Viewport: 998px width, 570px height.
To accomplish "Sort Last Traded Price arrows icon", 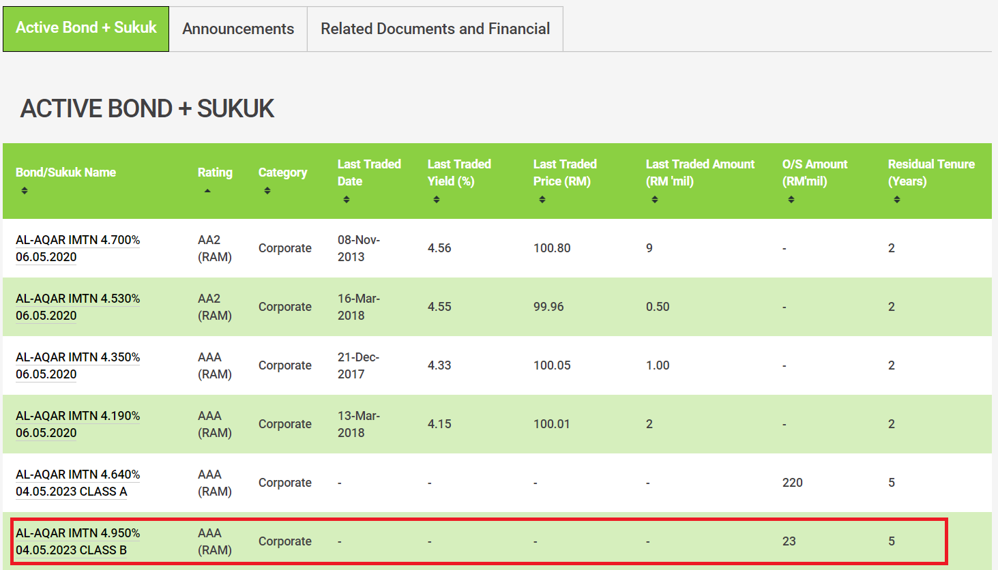I will [x=542, y=200].
